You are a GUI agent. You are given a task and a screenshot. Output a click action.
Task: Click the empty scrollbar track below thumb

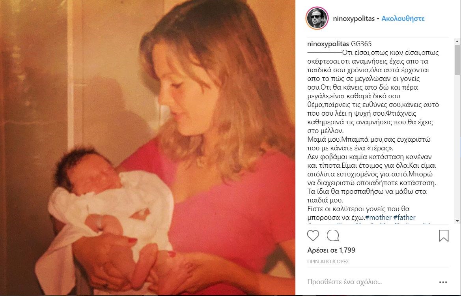coord(457,146)
